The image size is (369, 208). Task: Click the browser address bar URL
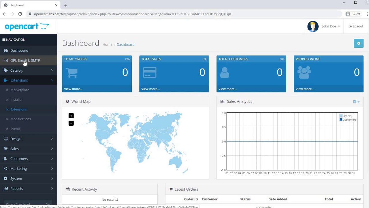132,14
